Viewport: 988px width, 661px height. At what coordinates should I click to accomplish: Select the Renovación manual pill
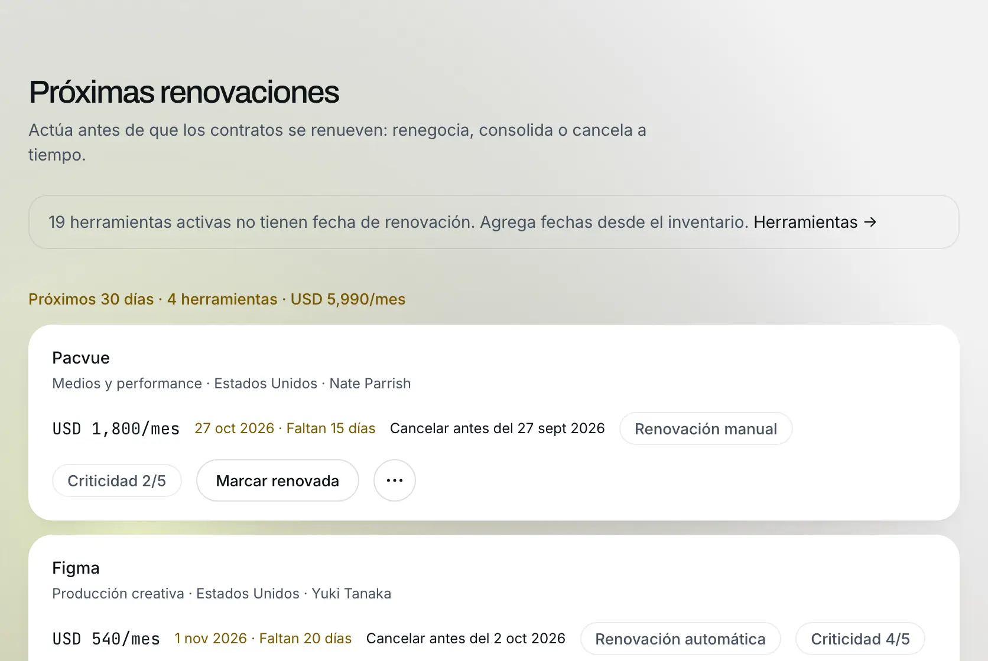pyautogui.click(x=706, y=428)
